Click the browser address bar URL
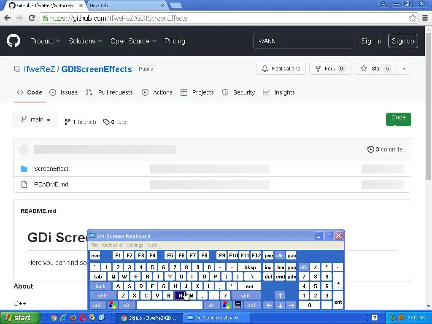This screenshot has height=324, width=432. 119,18
